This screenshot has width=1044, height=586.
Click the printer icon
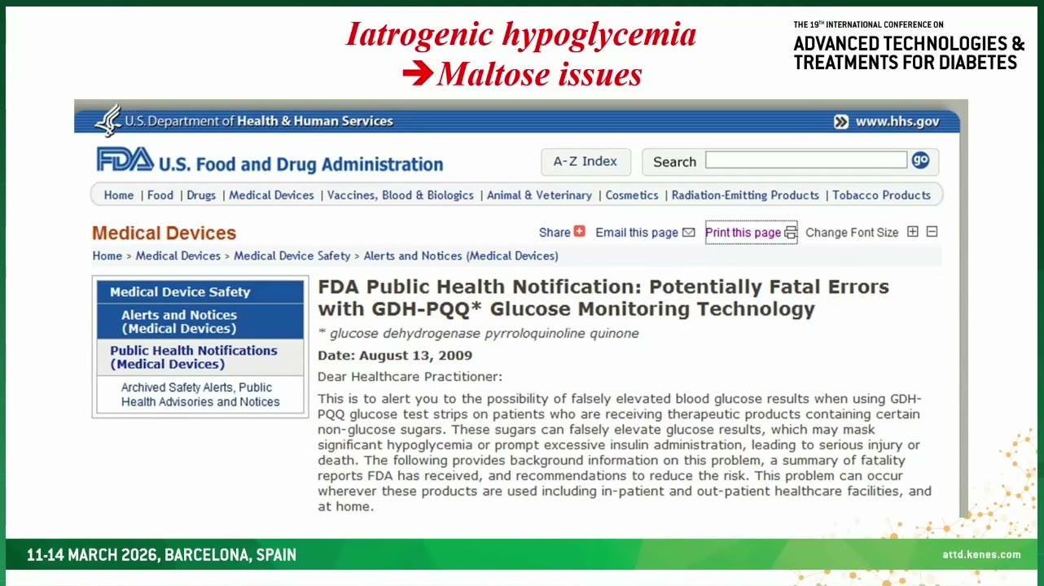790,233
